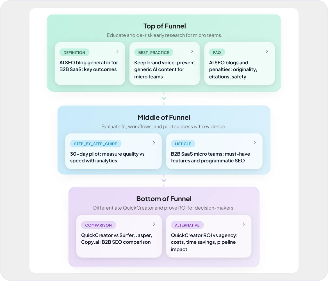Click the Top of Funnel heading
This screenshot has width=328, height=281.
[164, 26]
